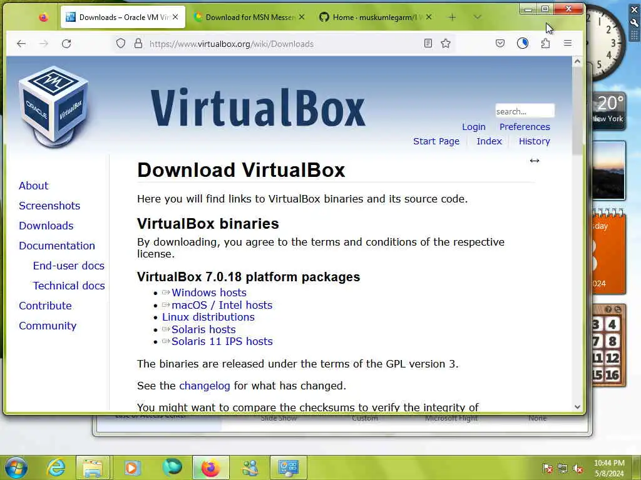Open the tracking protection shield icon
The image size is (641, 480).
pos(121,43)
